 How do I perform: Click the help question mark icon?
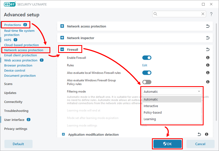(x=211, y=14)
